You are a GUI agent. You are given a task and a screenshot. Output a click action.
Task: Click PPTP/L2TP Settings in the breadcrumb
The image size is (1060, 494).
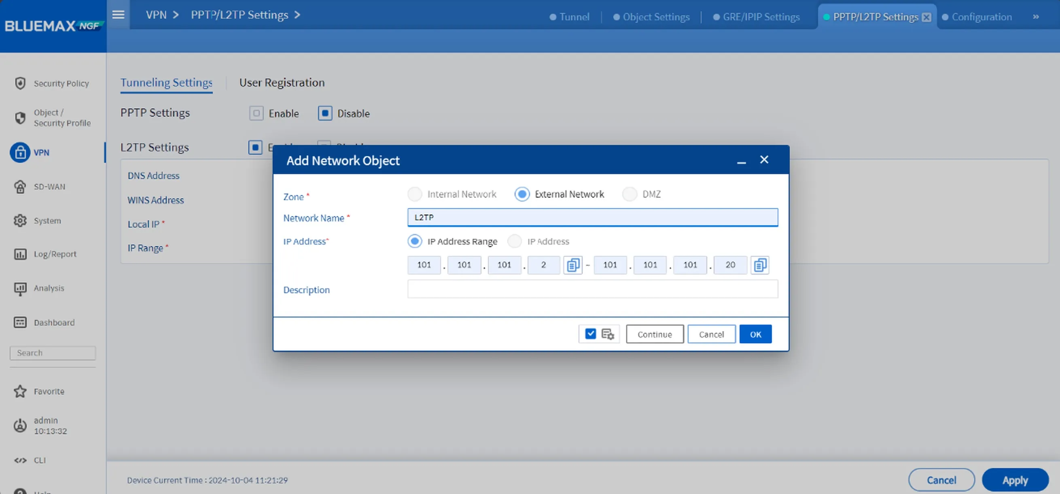[240, 15]
